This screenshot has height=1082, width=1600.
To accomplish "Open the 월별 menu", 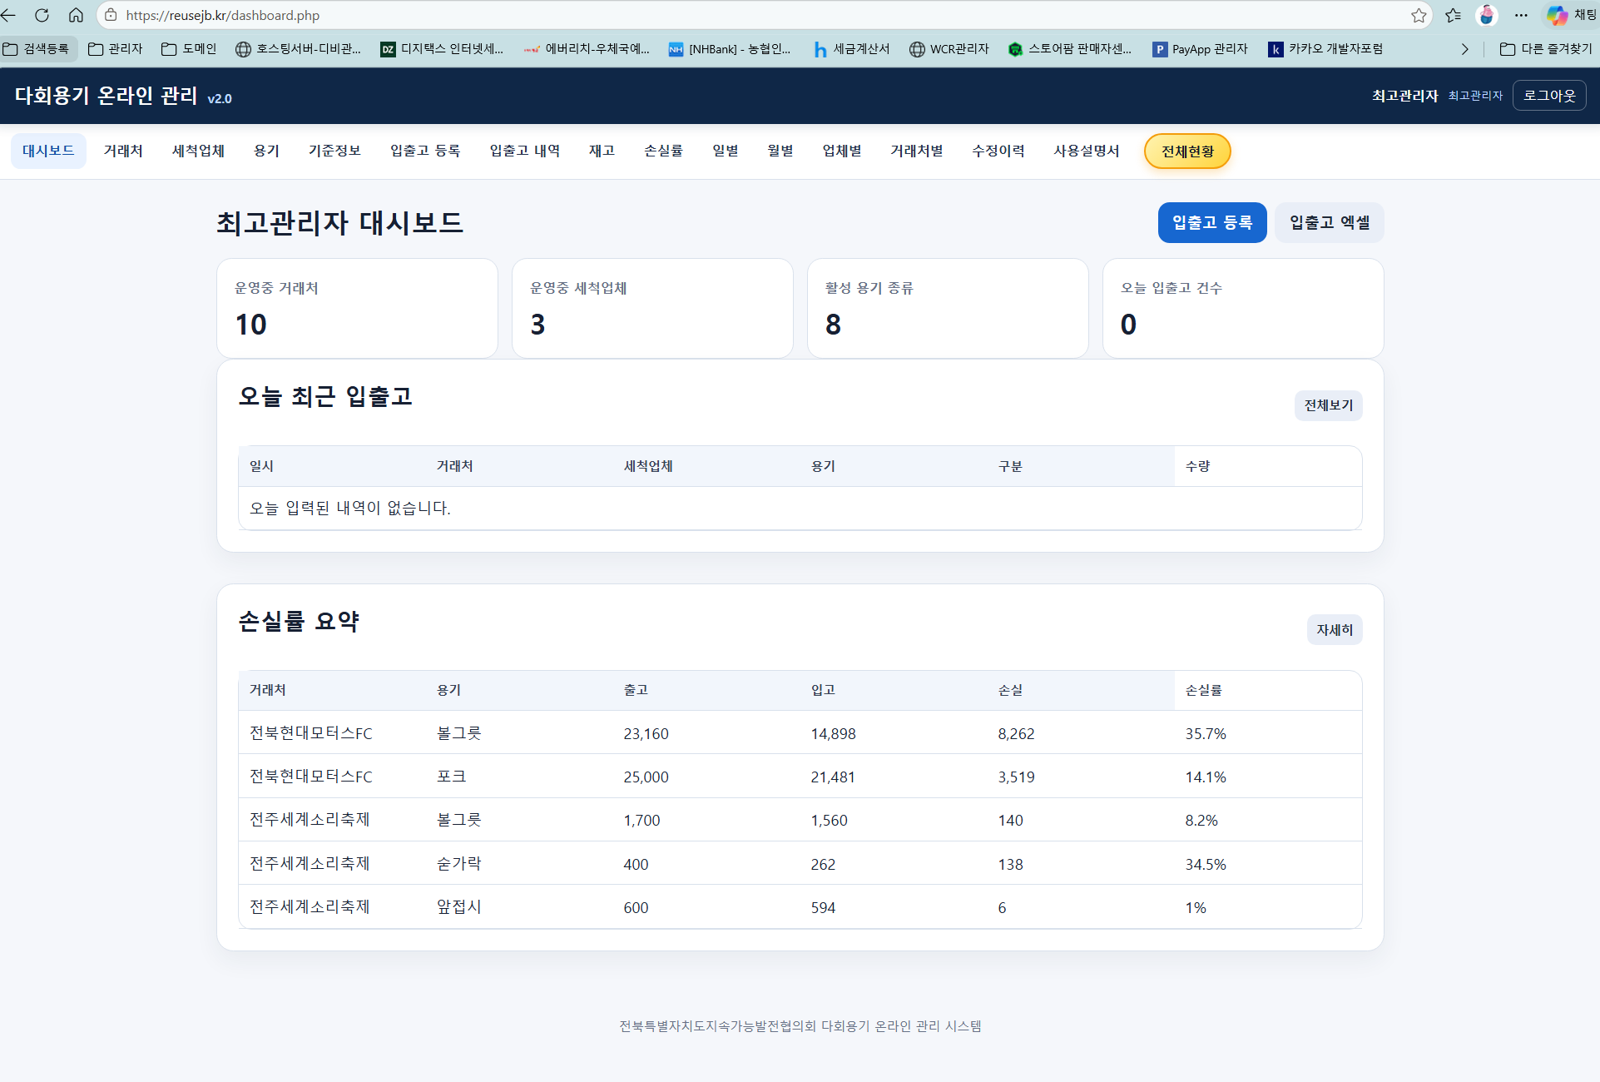I will pos(780,151).
